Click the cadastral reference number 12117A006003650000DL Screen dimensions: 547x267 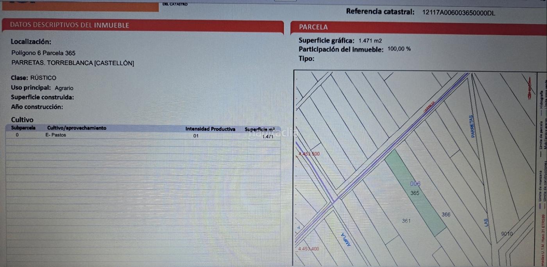(x=458, y=13)
